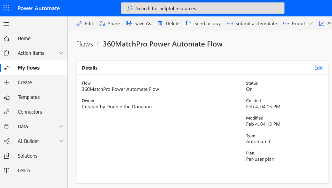Click the Submit as template icon

click(230, 23)
